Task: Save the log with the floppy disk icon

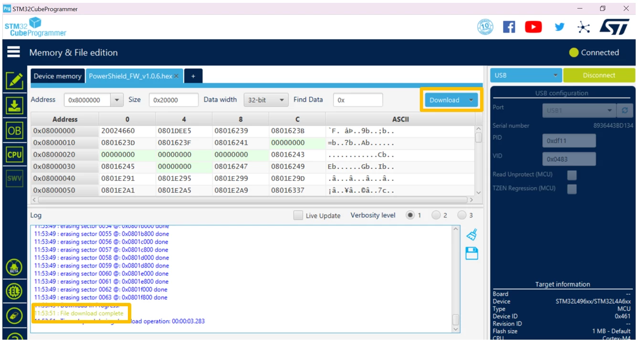Action: 471,253
